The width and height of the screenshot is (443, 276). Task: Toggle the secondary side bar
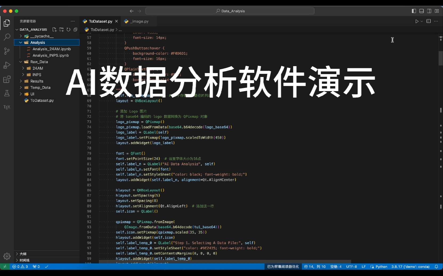pyautogui.click(x=429, y=11)
